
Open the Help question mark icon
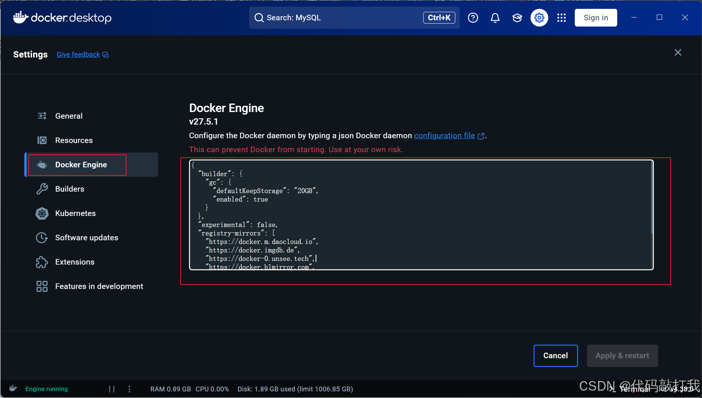473,17
